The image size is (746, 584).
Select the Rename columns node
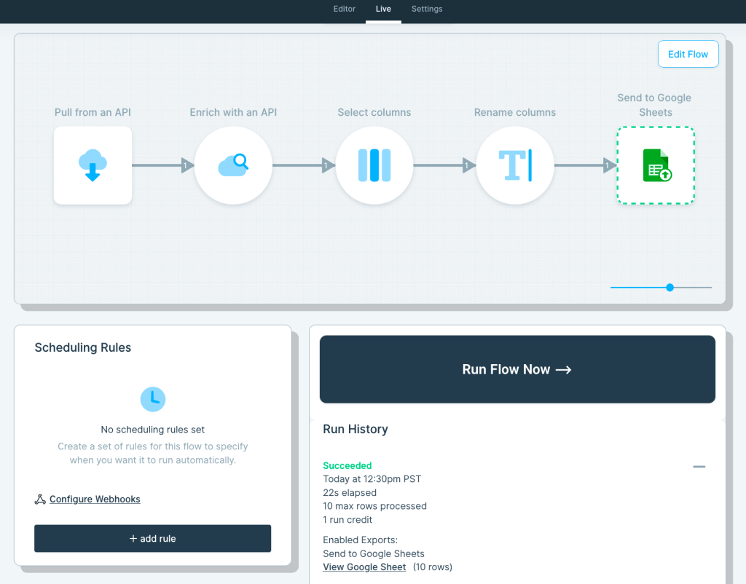515,165
